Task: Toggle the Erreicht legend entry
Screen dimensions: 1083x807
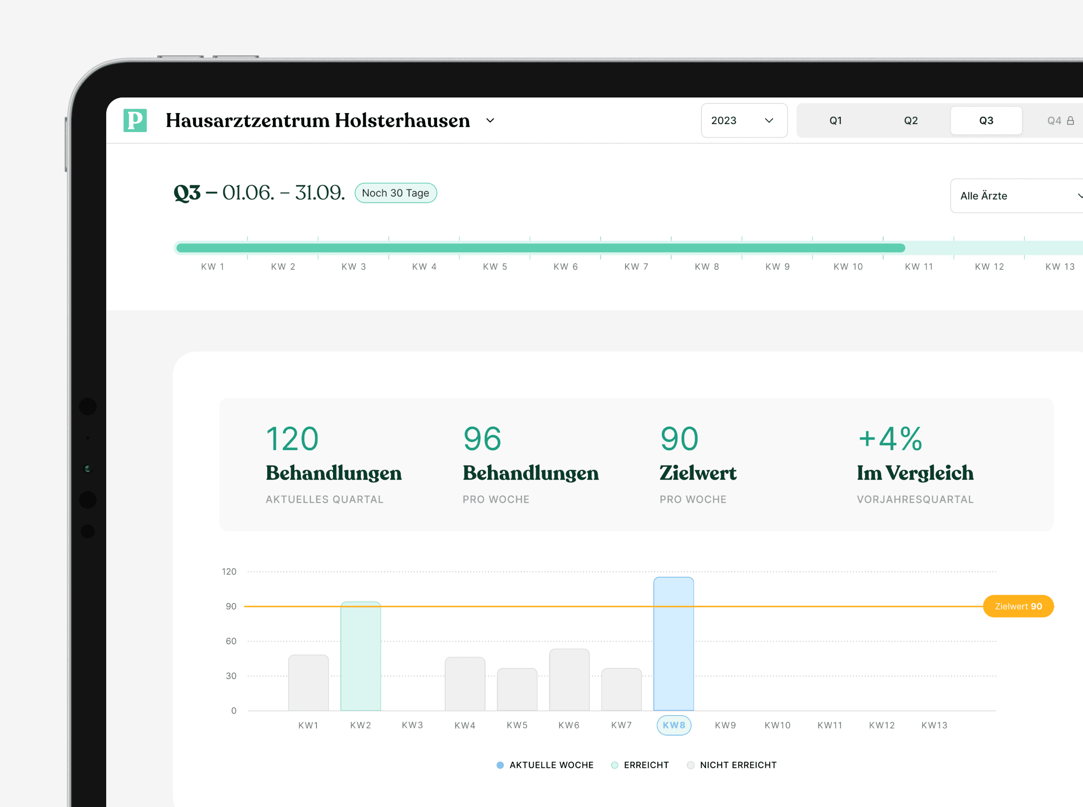Action: (645, 765)
